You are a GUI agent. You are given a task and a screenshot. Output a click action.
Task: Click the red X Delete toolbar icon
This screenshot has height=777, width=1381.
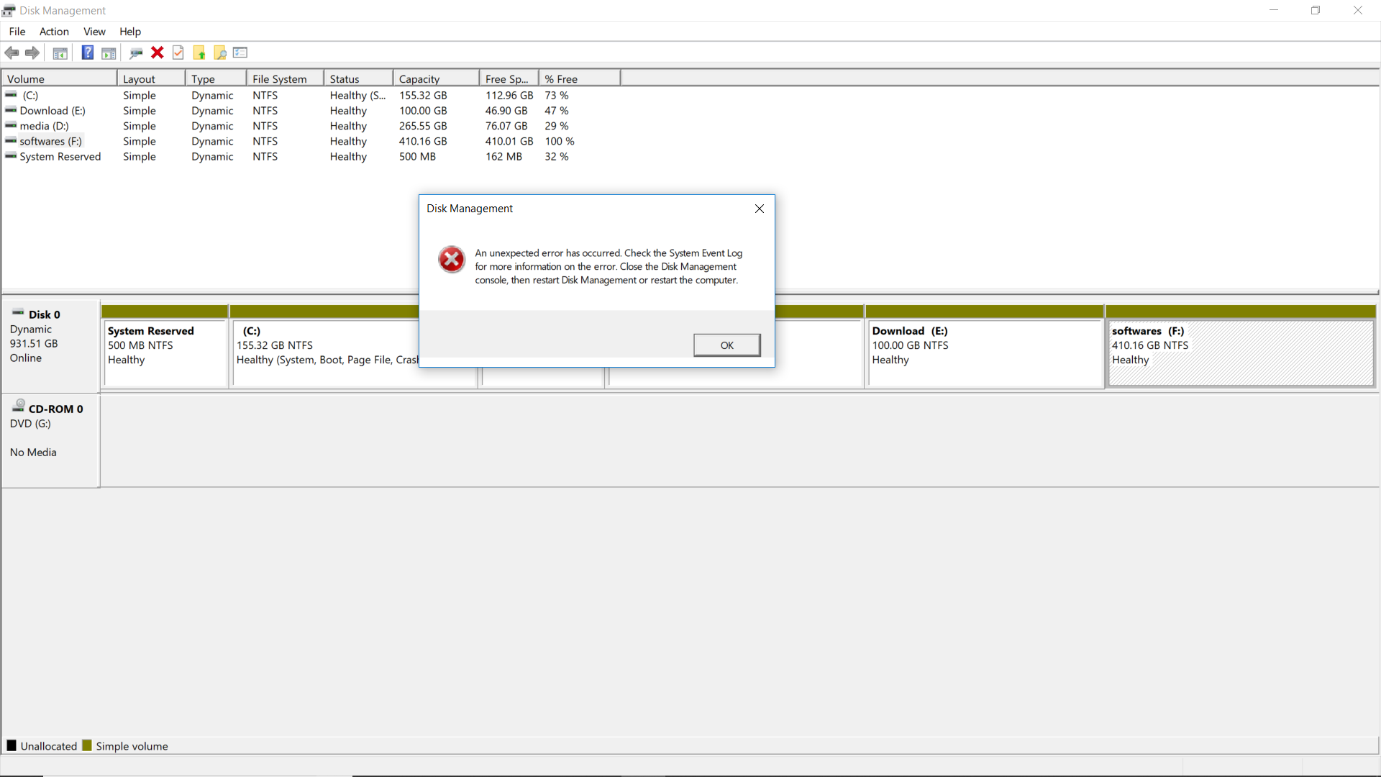click(158, 53)
